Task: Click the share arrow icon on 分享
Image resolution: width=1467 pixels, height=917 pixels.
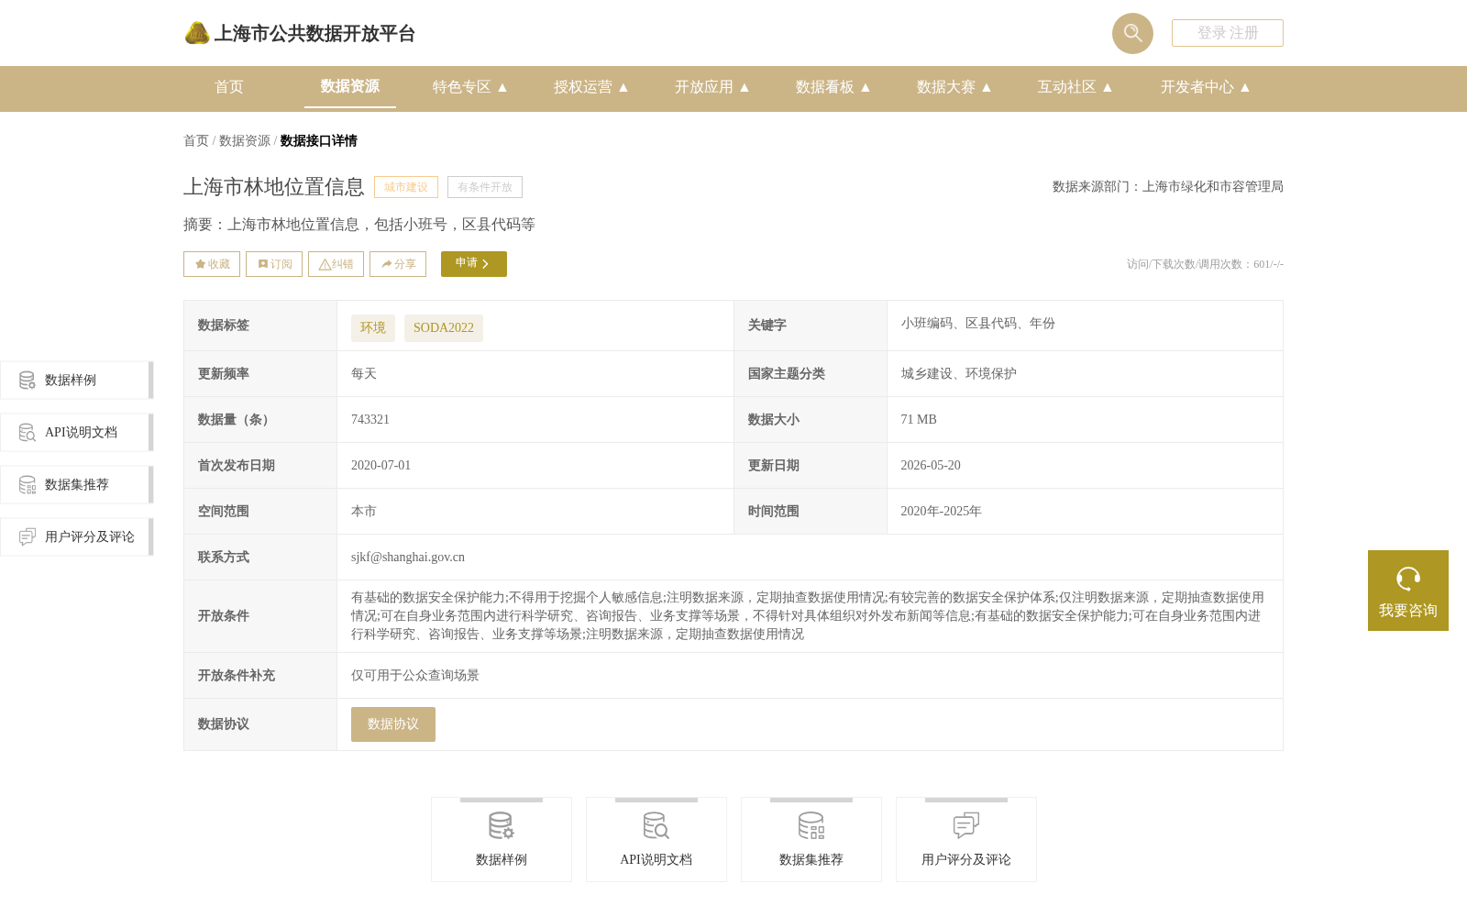Action: pos(387,264)
